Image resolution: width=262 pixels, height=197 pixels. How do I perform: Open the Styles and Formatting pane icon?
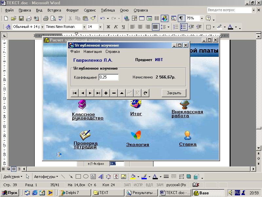(8, 27)
